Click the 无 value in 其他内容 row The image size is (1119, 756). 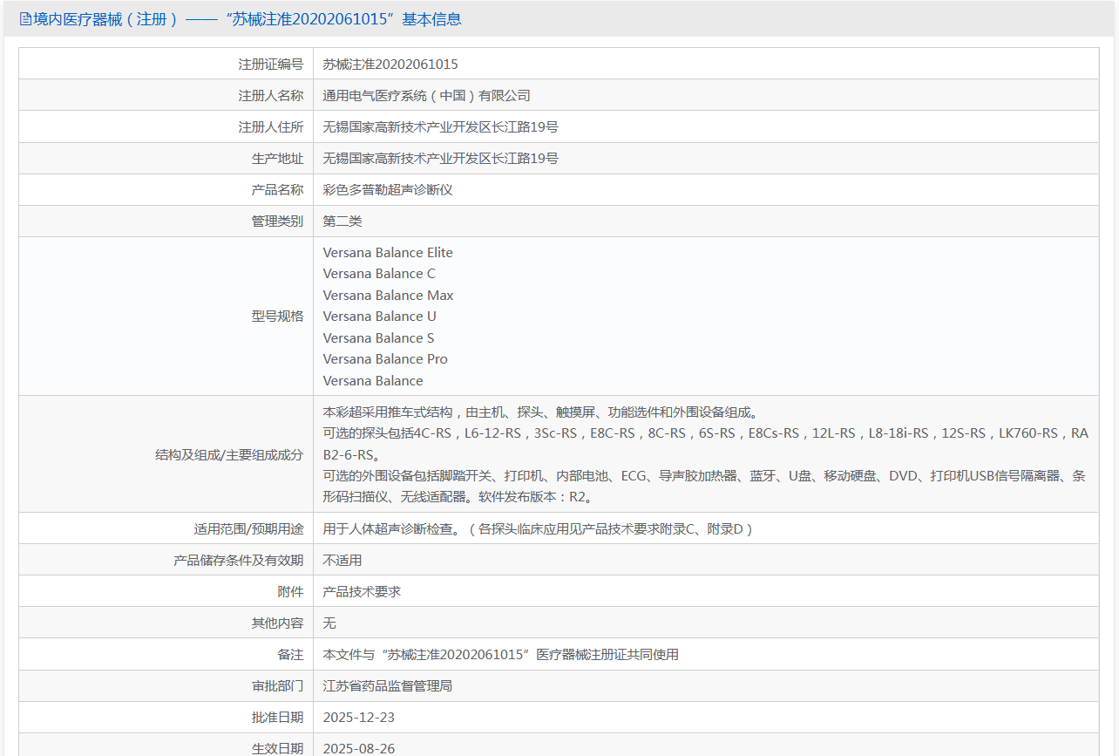tap(329, 623)
